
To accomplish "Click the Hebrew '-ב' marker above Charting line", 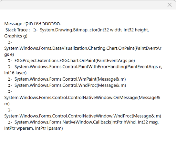I will [x=10, y=42].
